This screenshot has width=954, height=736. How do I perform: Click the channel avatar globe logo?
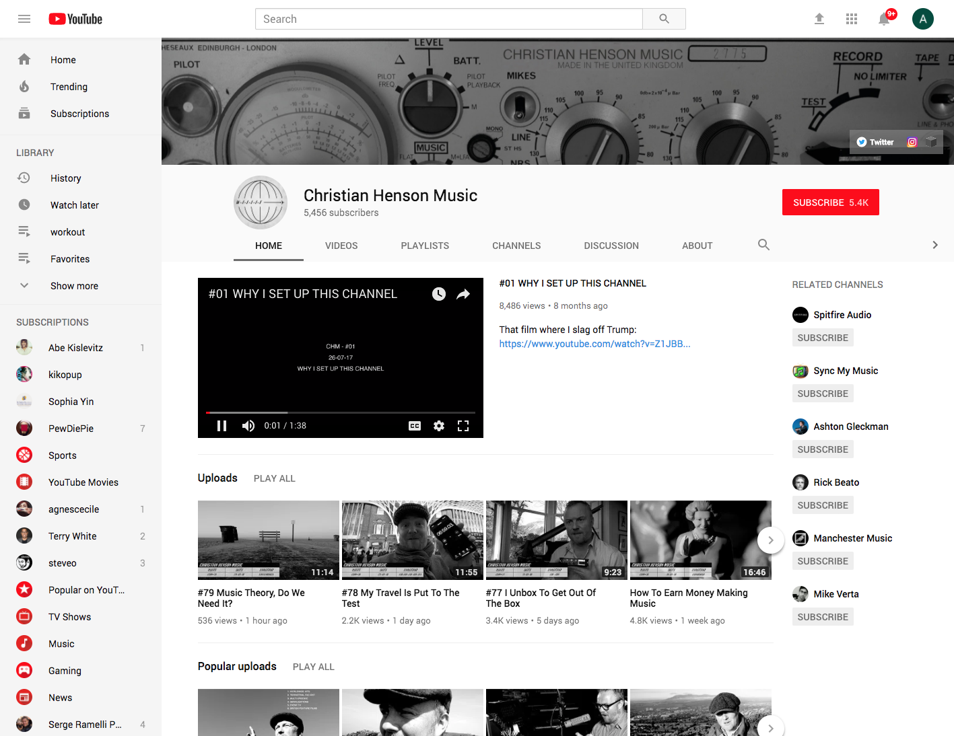tap(261, 203)
